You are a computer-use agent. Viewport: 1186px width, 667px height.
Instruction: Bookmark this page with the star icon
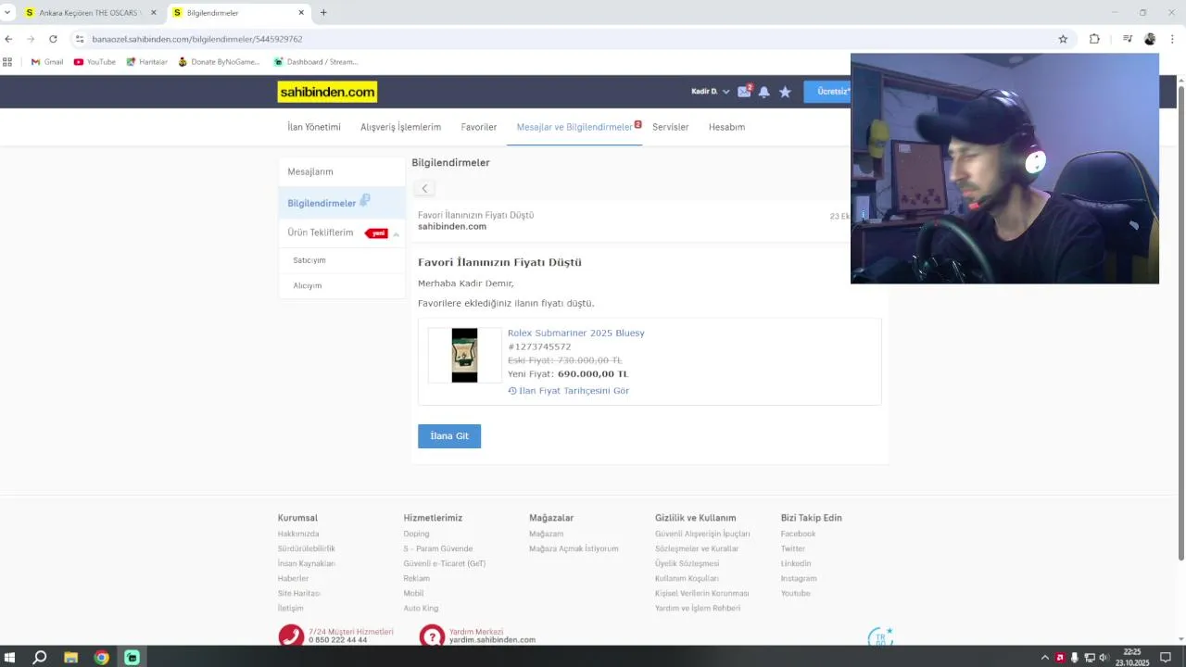click(x=1063, y=39)
